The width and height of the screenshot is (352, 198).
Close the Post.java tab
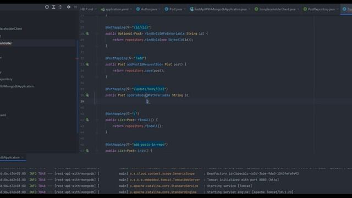tap(185, 9)
